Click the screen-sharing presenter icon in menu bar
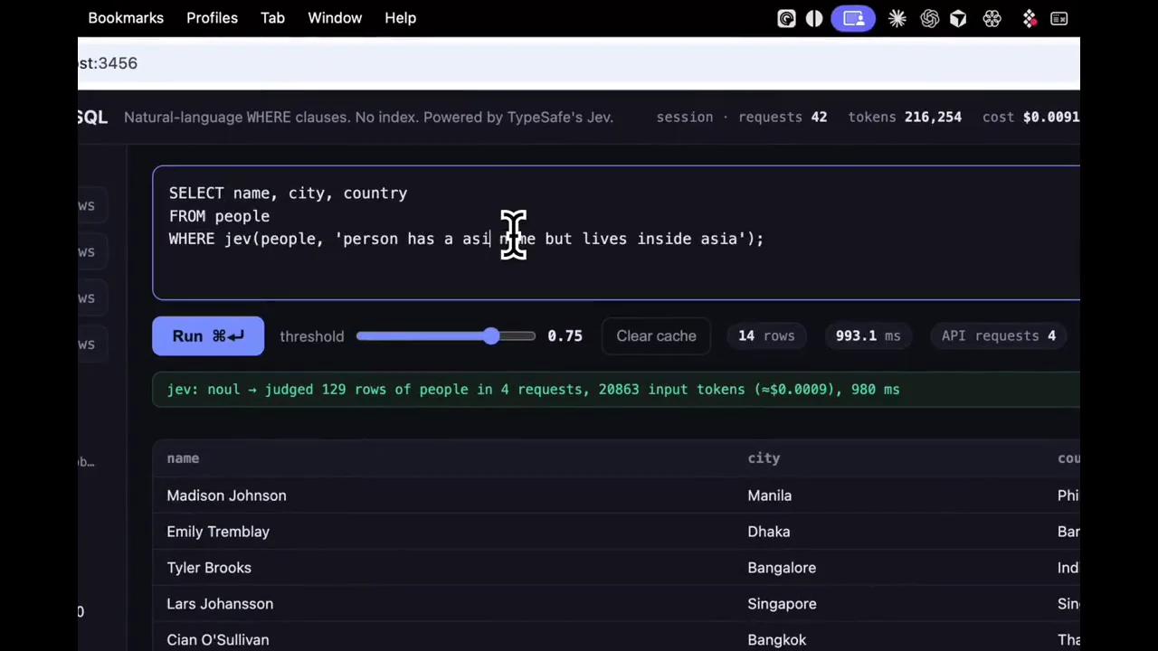Screen dimensions: 1158x651 click(x=854, y=18)
